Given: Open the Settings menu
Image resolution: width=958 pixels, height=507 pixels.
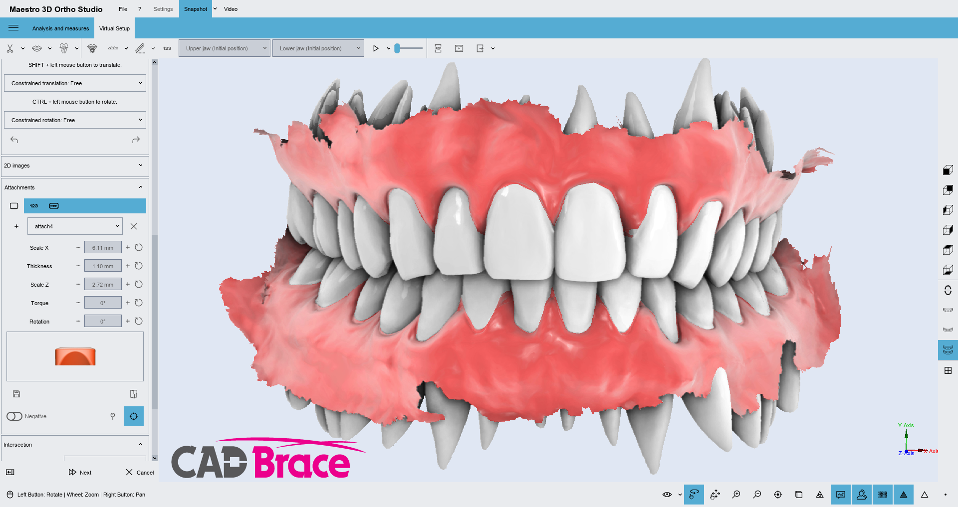Looking at the screenshot, I should pos(163,9).
